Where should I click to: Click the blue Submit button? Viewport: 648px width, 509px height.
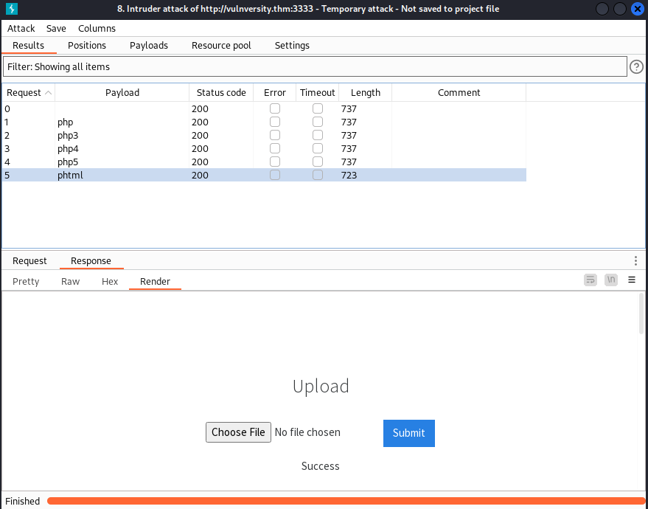pyautogui.click(x=408, y=433)
